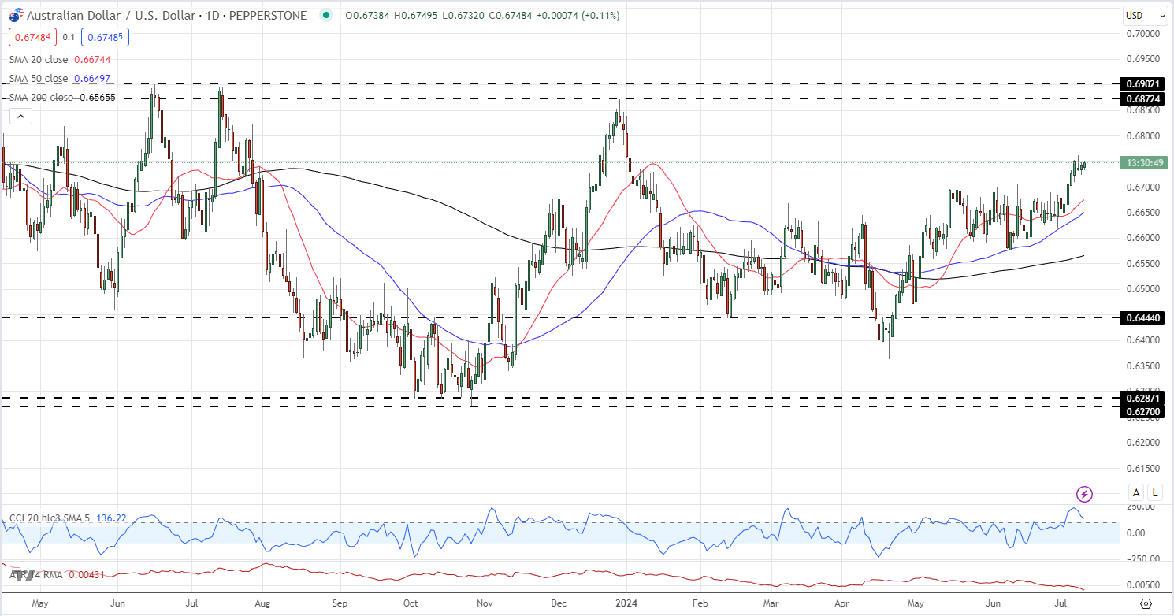The image size is (1174, 616).
Task: Open chart settings via the hexagon gear icon
Action: 1146,603
